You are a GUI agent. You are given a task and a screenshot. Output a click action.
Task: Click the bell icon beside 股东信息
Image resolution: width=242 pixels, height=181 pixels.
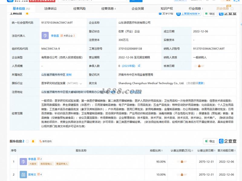tap(33, 141)
